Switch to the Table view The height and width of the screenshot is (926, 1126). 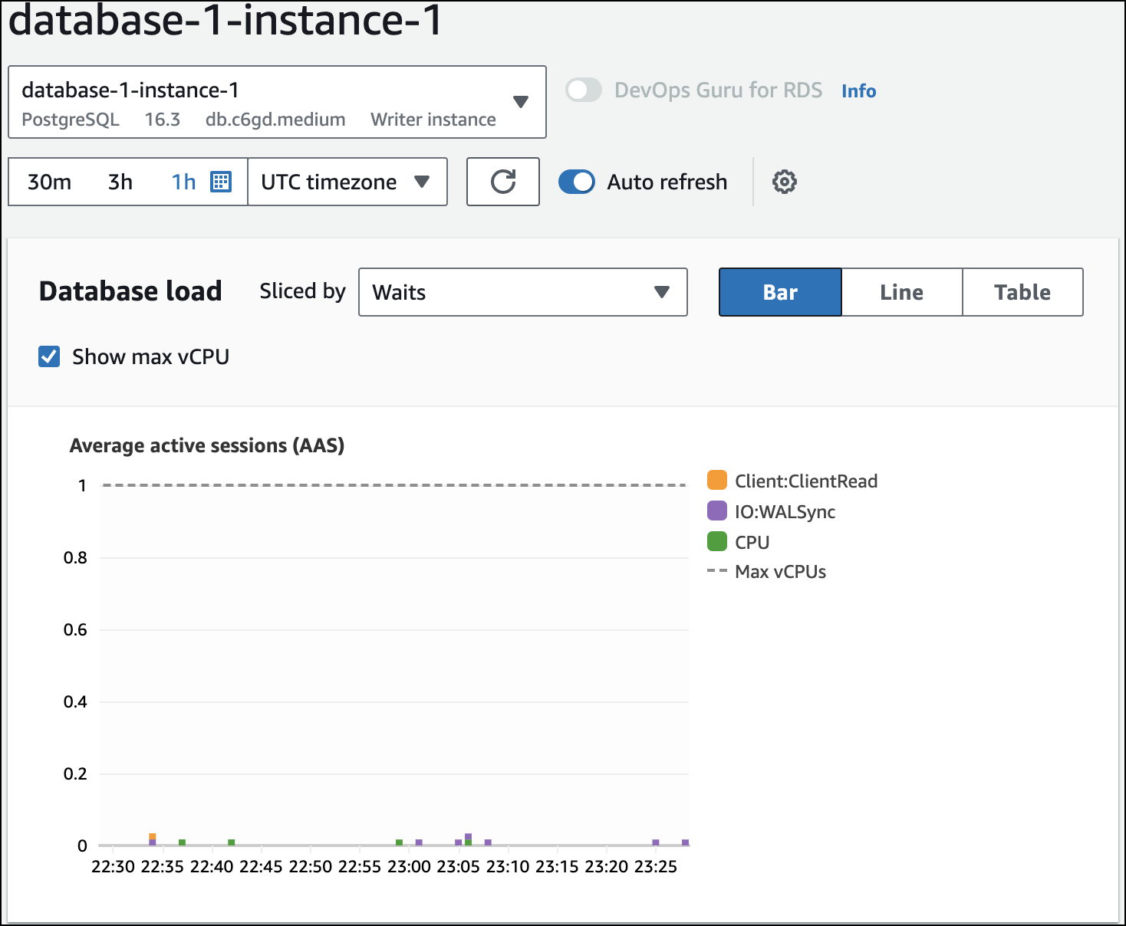point(1022,292)
